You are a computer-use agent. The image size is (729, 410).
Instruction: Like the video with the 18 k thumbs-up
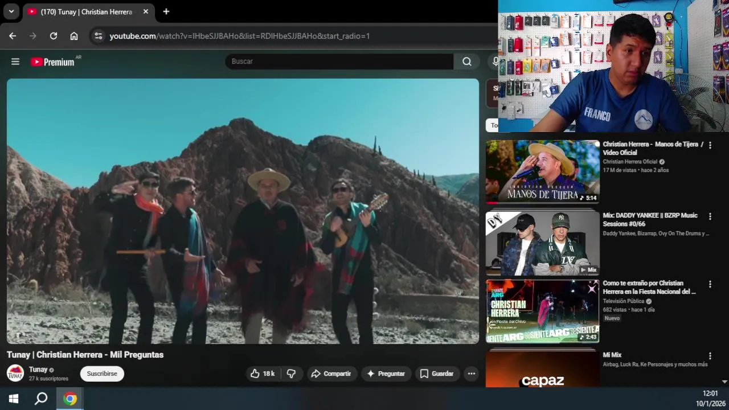(x=263, y=374)
